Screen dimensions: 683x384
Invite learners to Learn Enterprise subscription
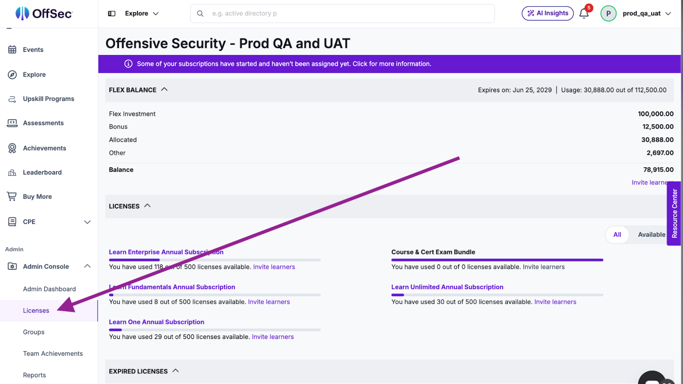(x=274, y=267)
